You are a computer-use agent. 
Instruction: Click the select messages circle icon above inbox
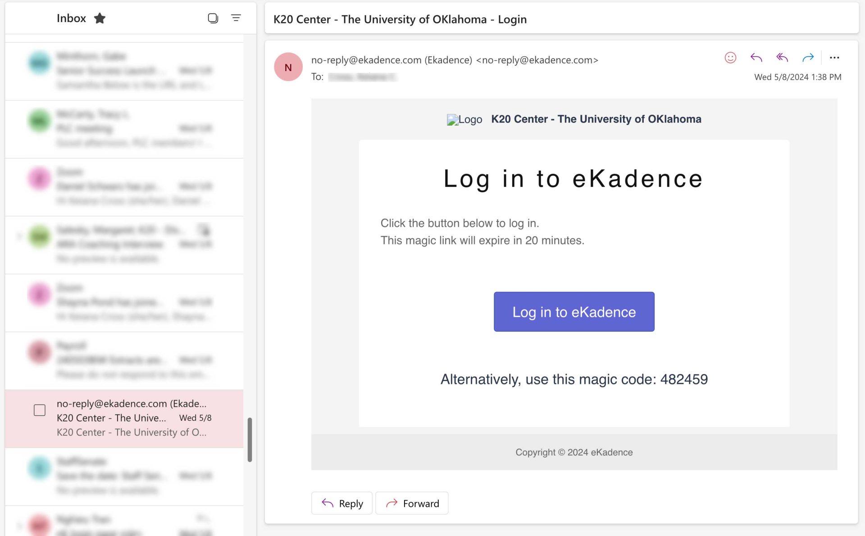[x=212, y=18]
